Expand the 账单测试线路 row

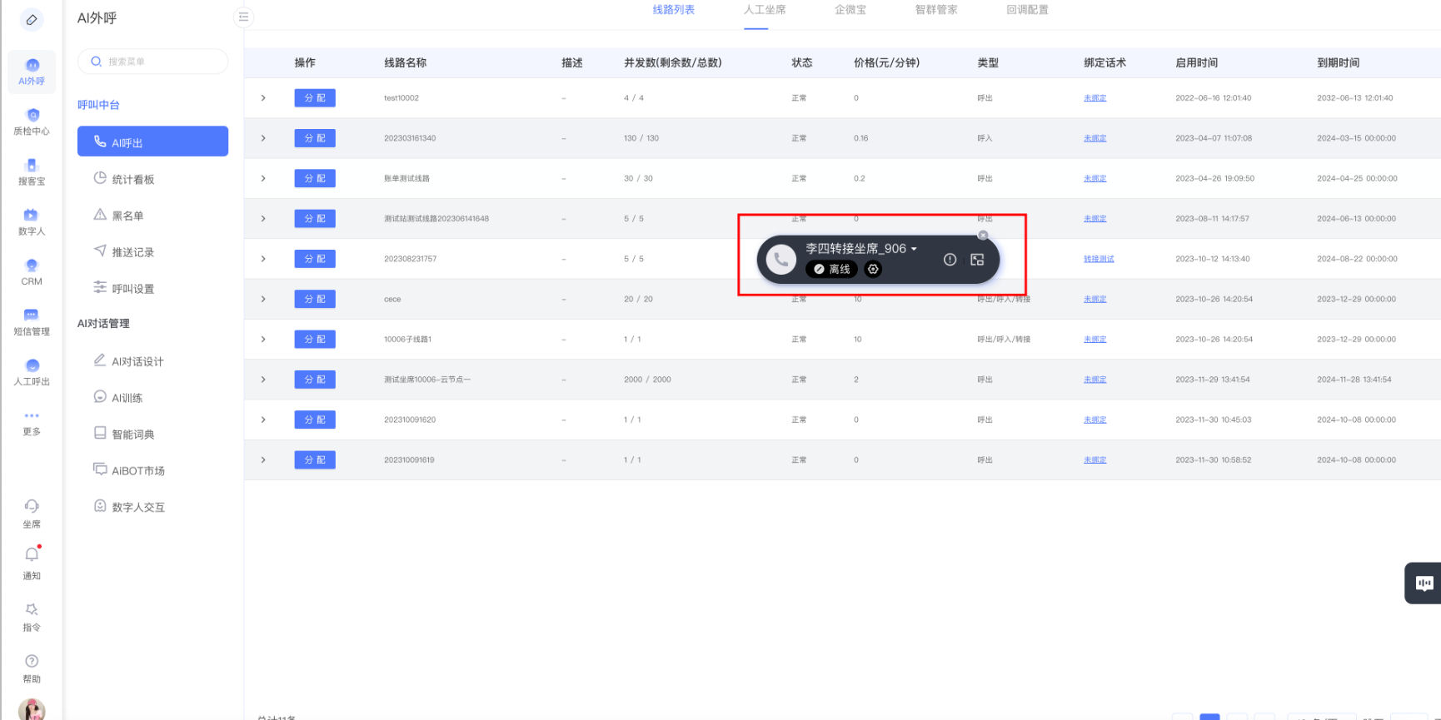[263, 178]
